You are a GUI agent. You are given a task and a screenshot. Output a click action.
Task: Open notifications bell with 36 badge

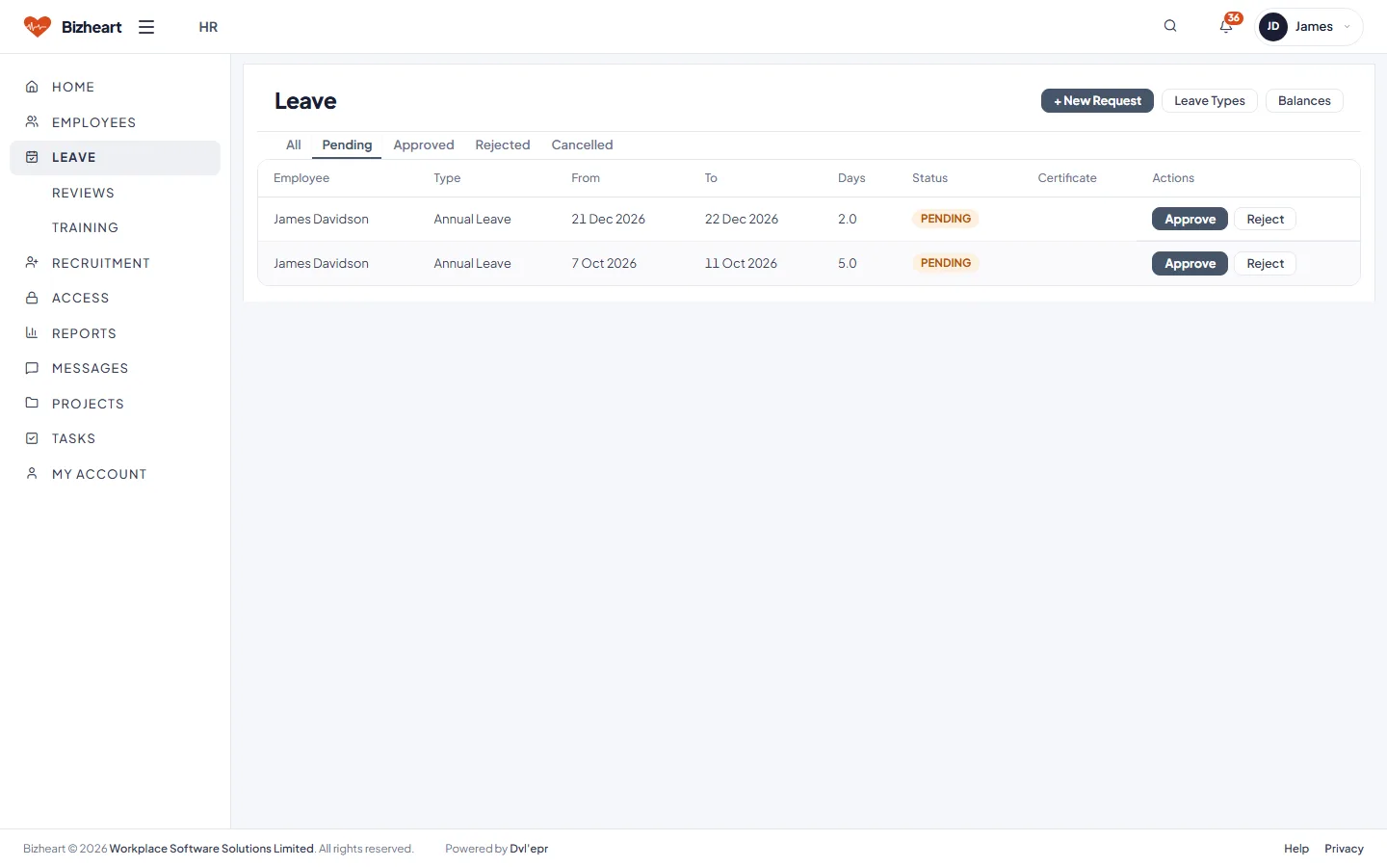tap(1226, 26)
